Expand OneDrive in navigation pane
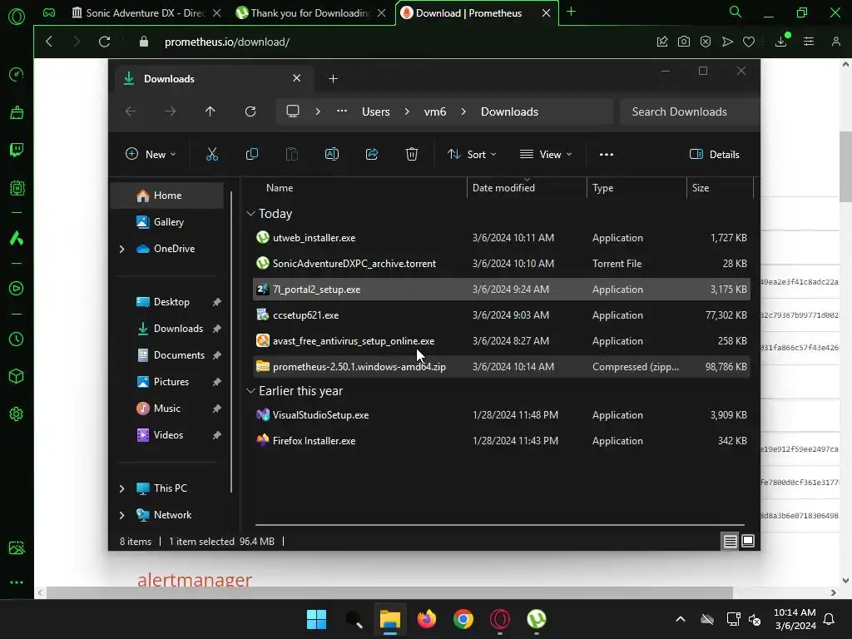 [121, 249]
